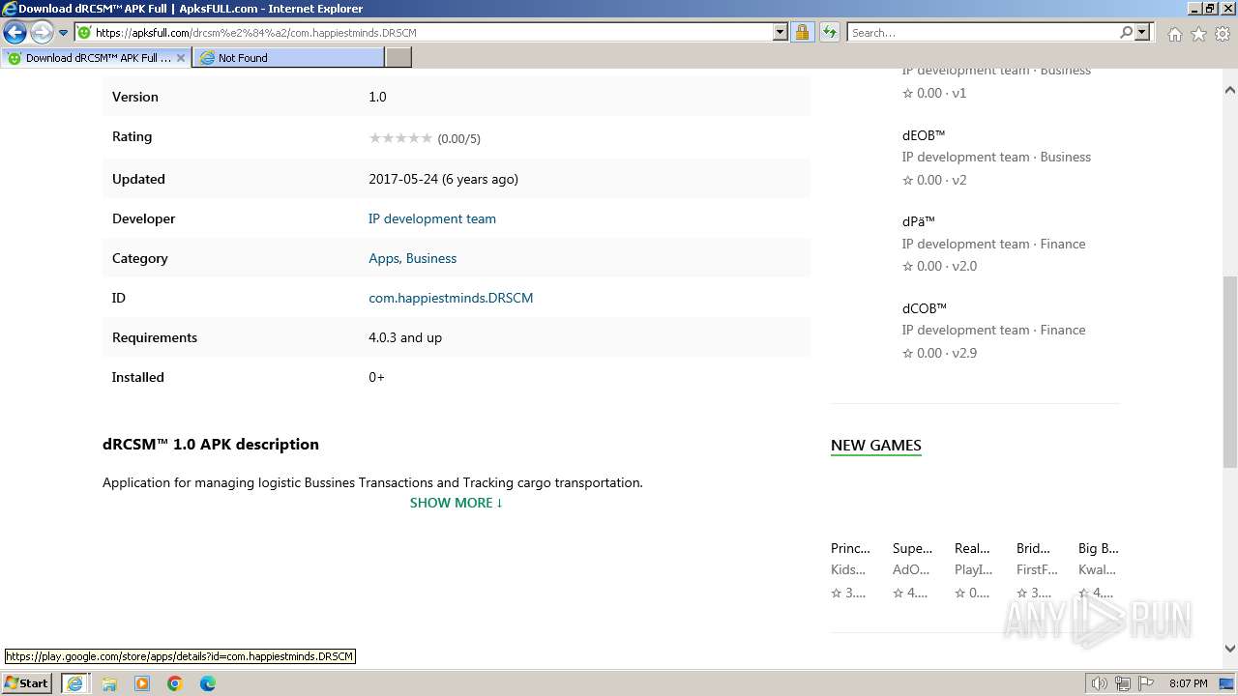Close the Download dRCSM tab

(x=180, y=58)
